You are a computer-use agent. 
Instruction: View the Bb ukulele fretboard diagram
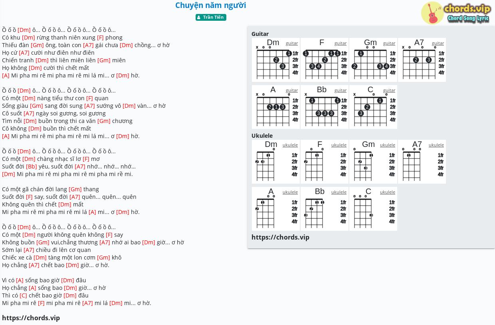tap(325, 209)
